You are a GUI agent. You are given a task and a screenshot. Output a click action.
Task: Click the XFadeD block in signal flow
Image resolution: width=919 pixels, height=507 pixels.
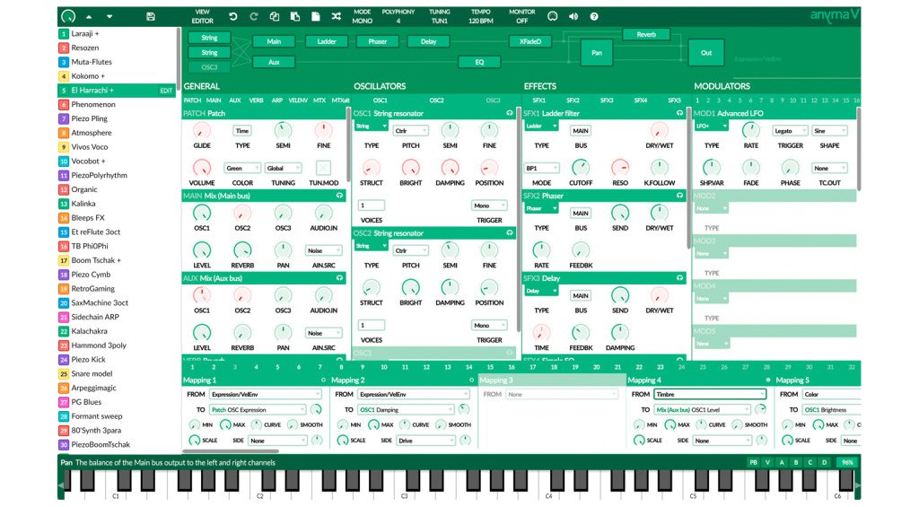(x=530, y=41)
